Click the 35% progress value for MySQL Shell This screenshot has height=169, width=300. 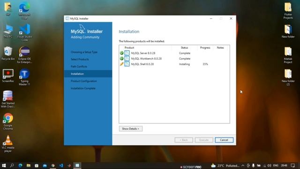coord(205,64)
